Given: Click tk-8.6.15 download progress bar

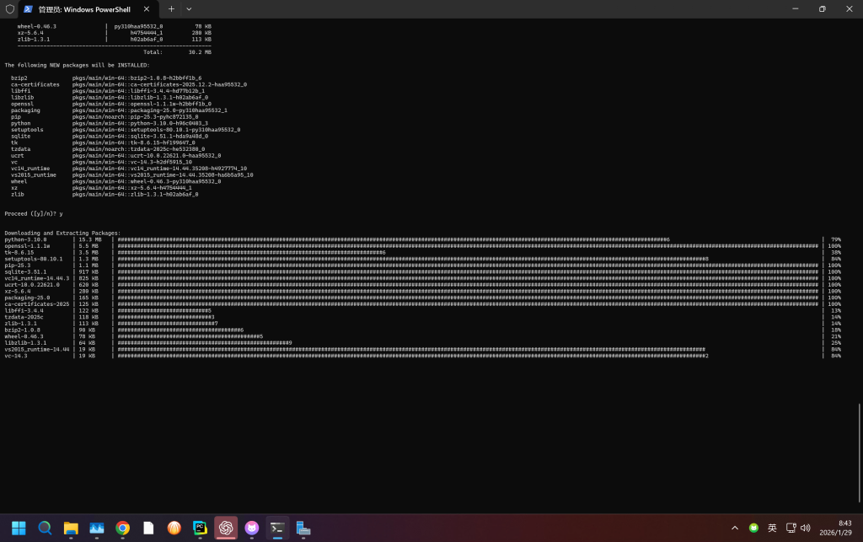Looking at the screenshot, I should coord(251,253).
